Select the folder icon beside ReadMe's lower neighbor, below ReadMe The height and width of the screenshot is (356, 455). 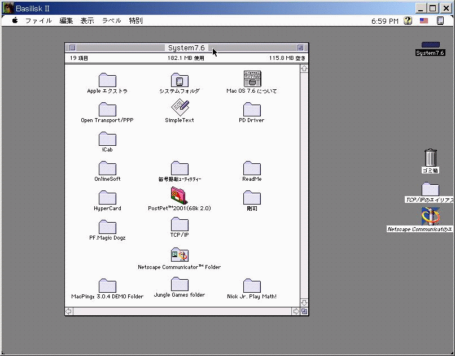(252, 197)
